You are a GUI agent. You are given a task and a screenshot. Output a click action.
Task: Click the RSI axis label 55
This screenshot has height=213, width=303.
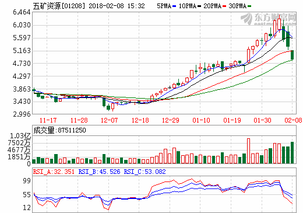click(x=27, y=195)
